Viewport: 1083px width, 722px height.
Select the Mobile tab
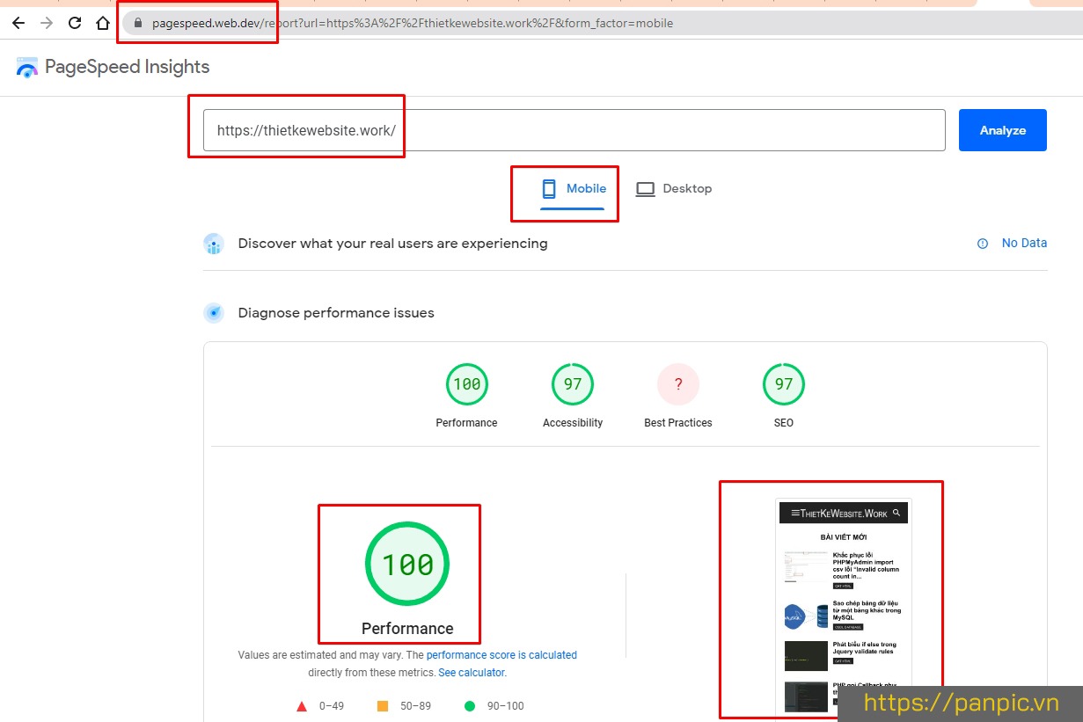coord(573,189)
